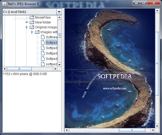Click the Original image folder icon

click(32, 27)
